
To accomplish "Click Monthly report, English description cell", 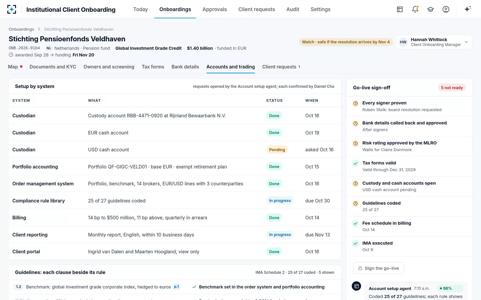I will [x=141, y=235].
